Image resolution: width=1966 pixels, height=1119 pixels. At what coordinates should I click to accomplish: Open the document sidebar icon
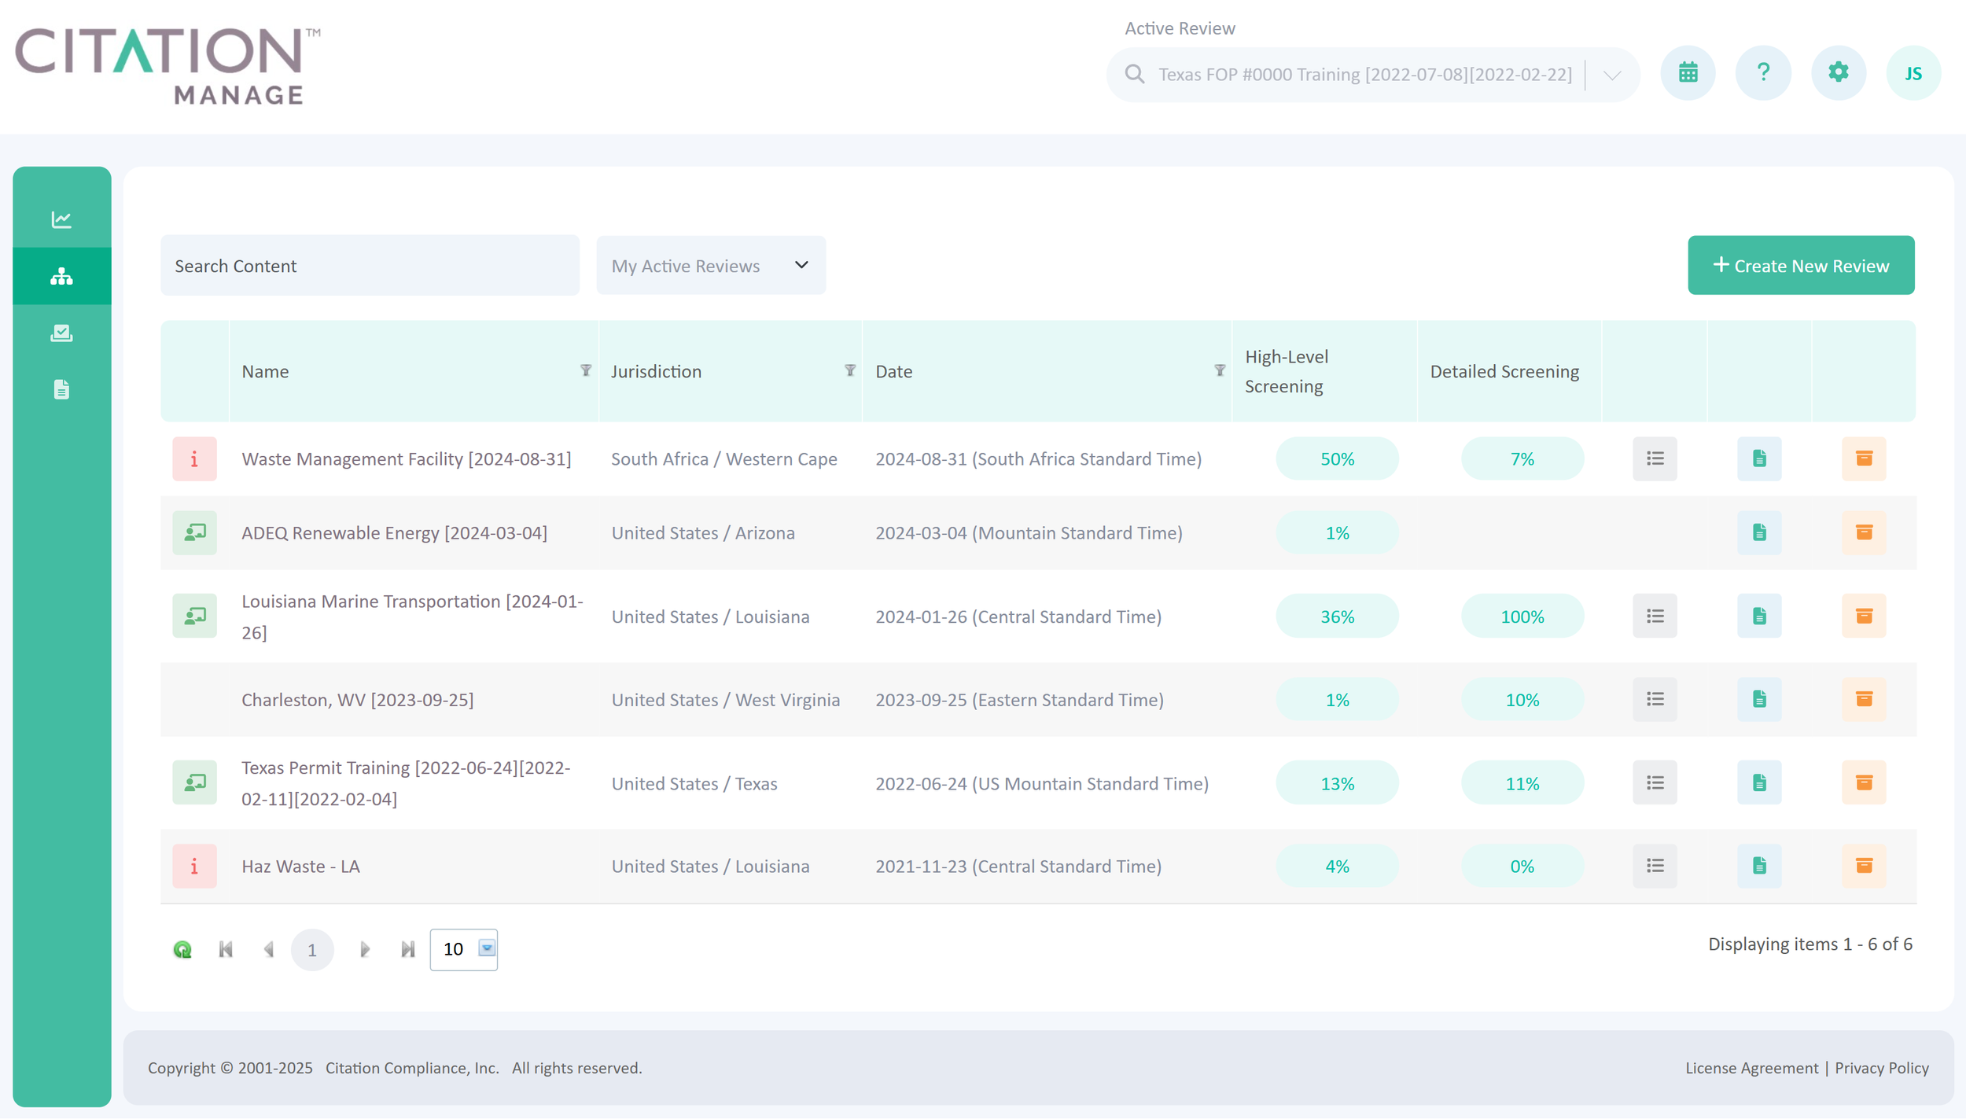tap(61, 389)
